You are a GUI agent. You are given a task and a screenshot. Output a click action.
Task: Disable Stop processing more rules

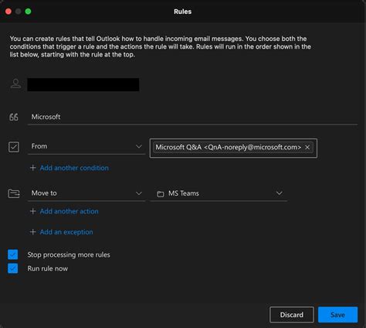tap(12, 255)
